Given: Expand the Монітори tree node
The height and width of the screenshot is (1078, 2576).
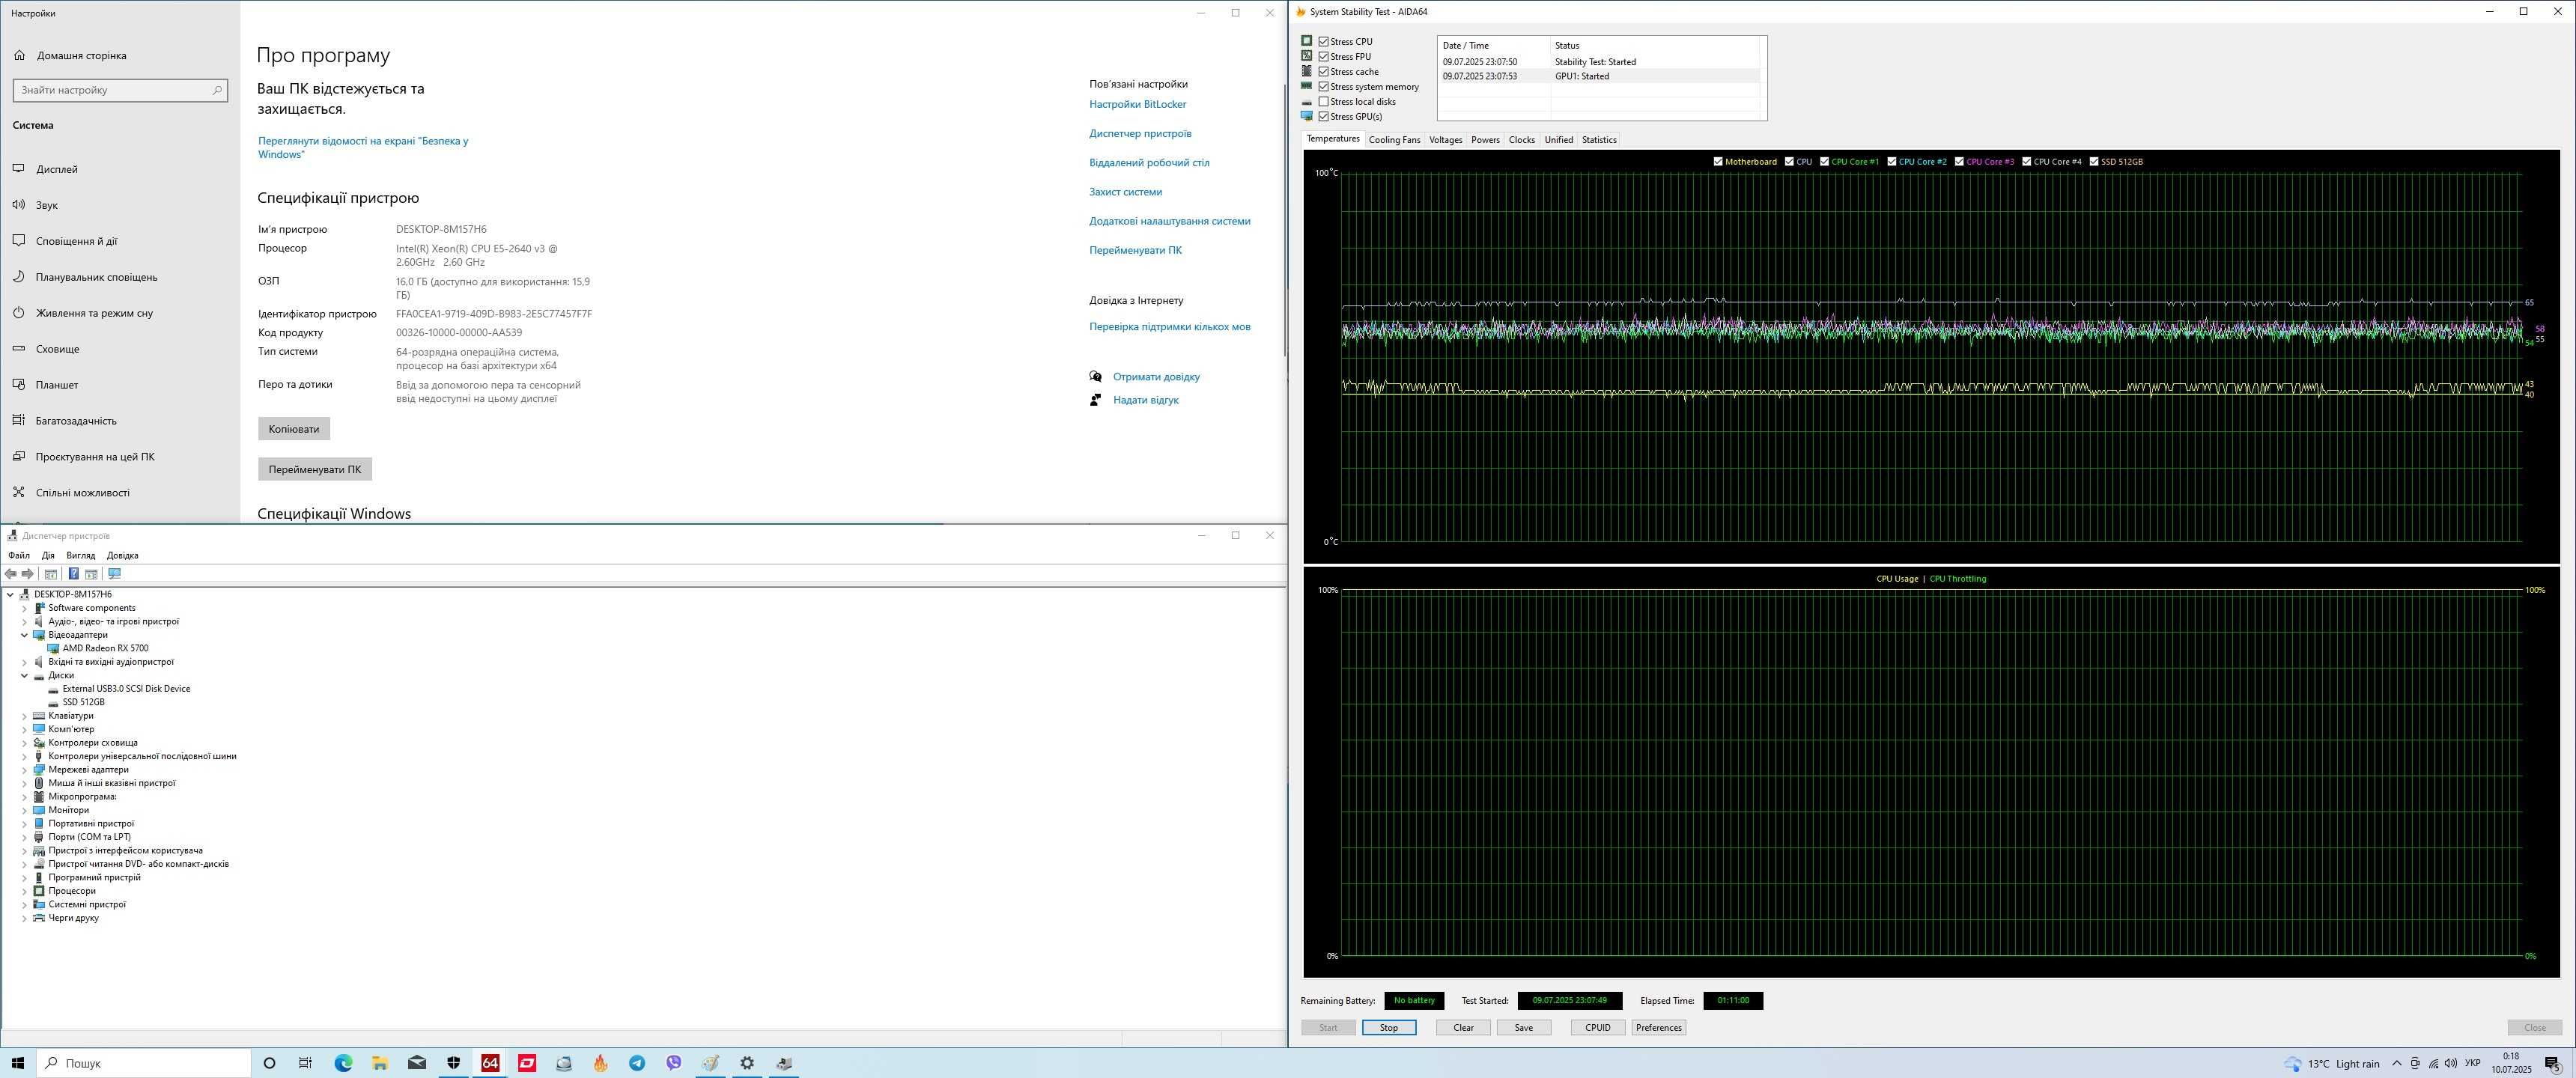Looking at the screenshot, I should point(25,810).
